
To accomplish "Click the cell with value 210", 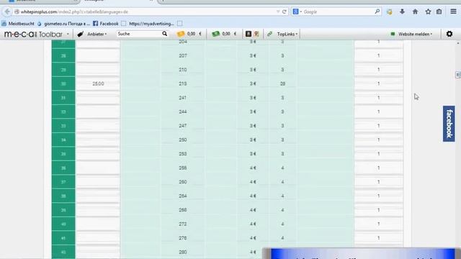I will 183,70.
